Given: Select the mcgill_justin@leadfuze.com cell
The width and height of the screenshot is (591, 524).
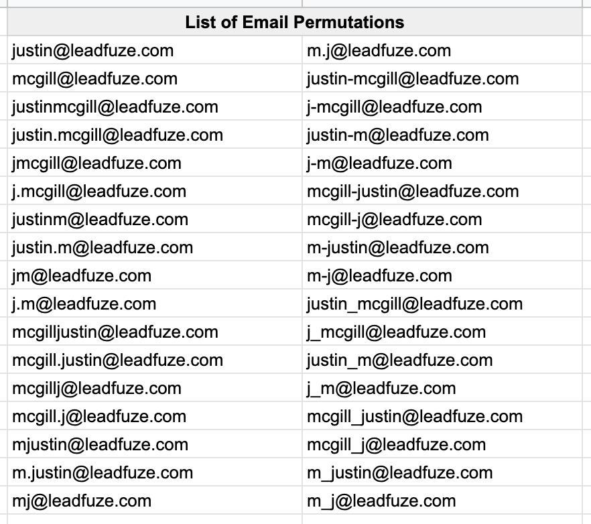Looking at the screenshot, I should (415, 416).
